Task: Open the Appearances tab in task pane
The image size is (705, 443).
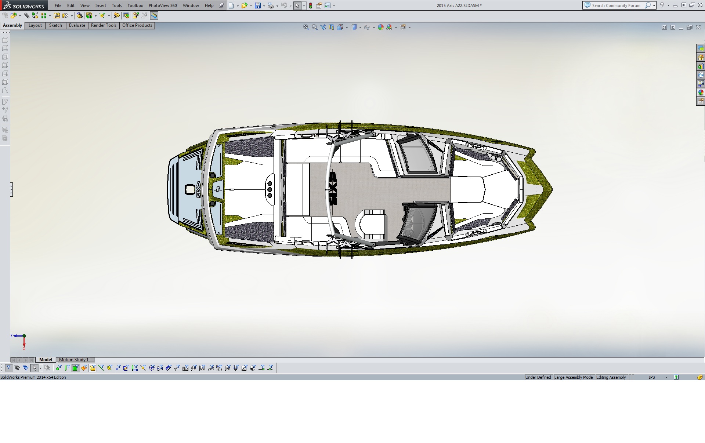Action: click(701, 92)
